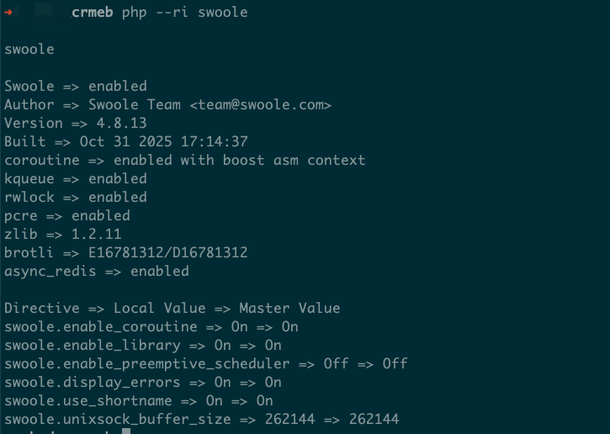Click the "Swoole => enabled" line
This screenshot has width=610, height=434.
[76, 86]
